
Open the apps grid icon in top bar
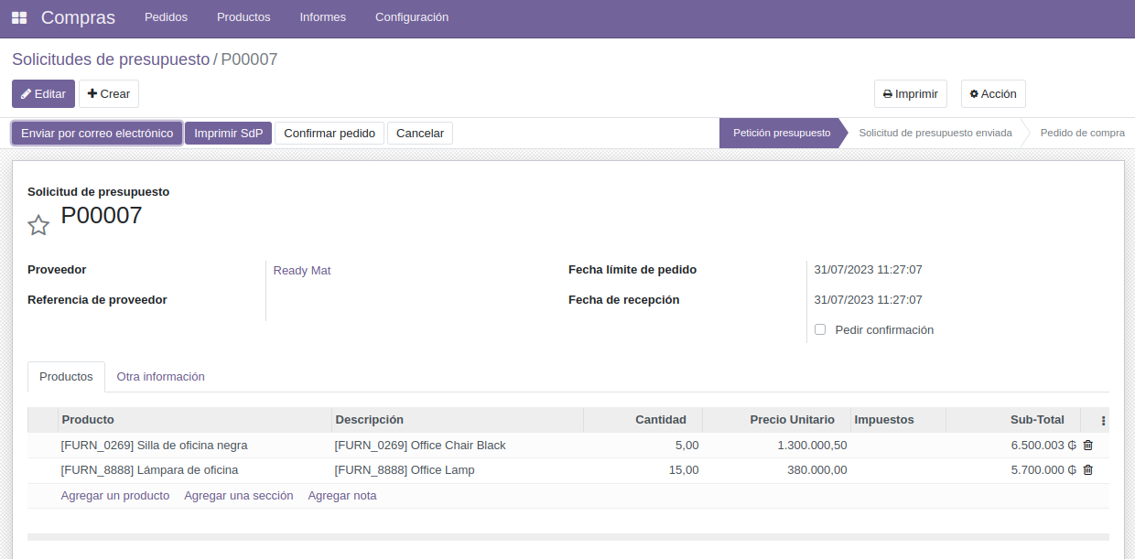coord(18,17)
